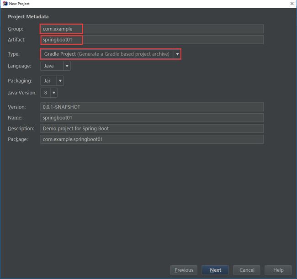The width and height of the screenshot is (297, 279).
Task: Click the IntelliJ icon in the title bar
Action: point(5,4)
